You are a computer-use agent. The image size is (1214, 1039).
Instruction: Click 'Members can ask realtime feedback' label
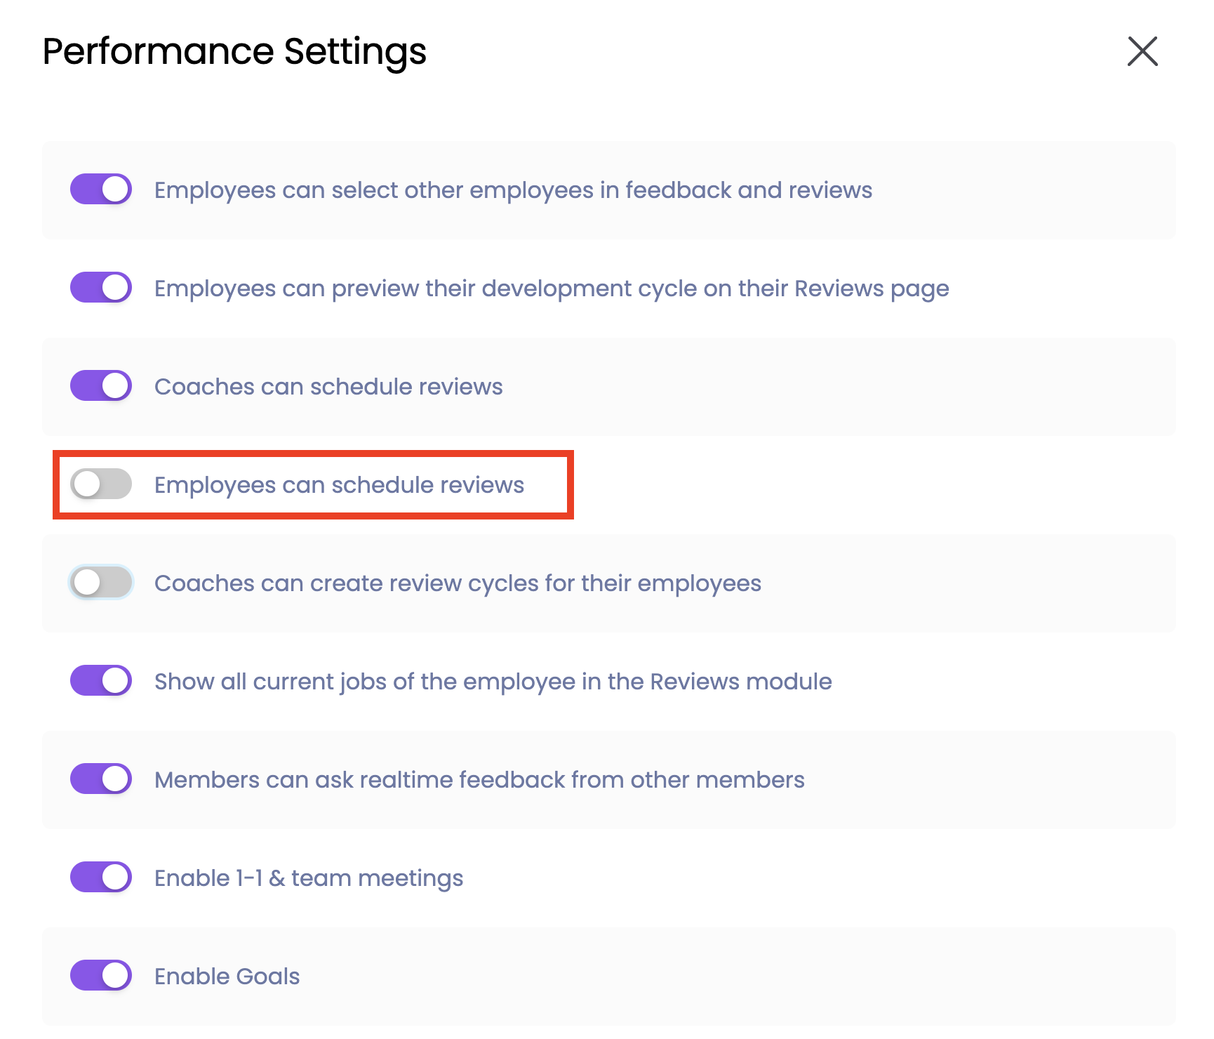coord(479,780)
